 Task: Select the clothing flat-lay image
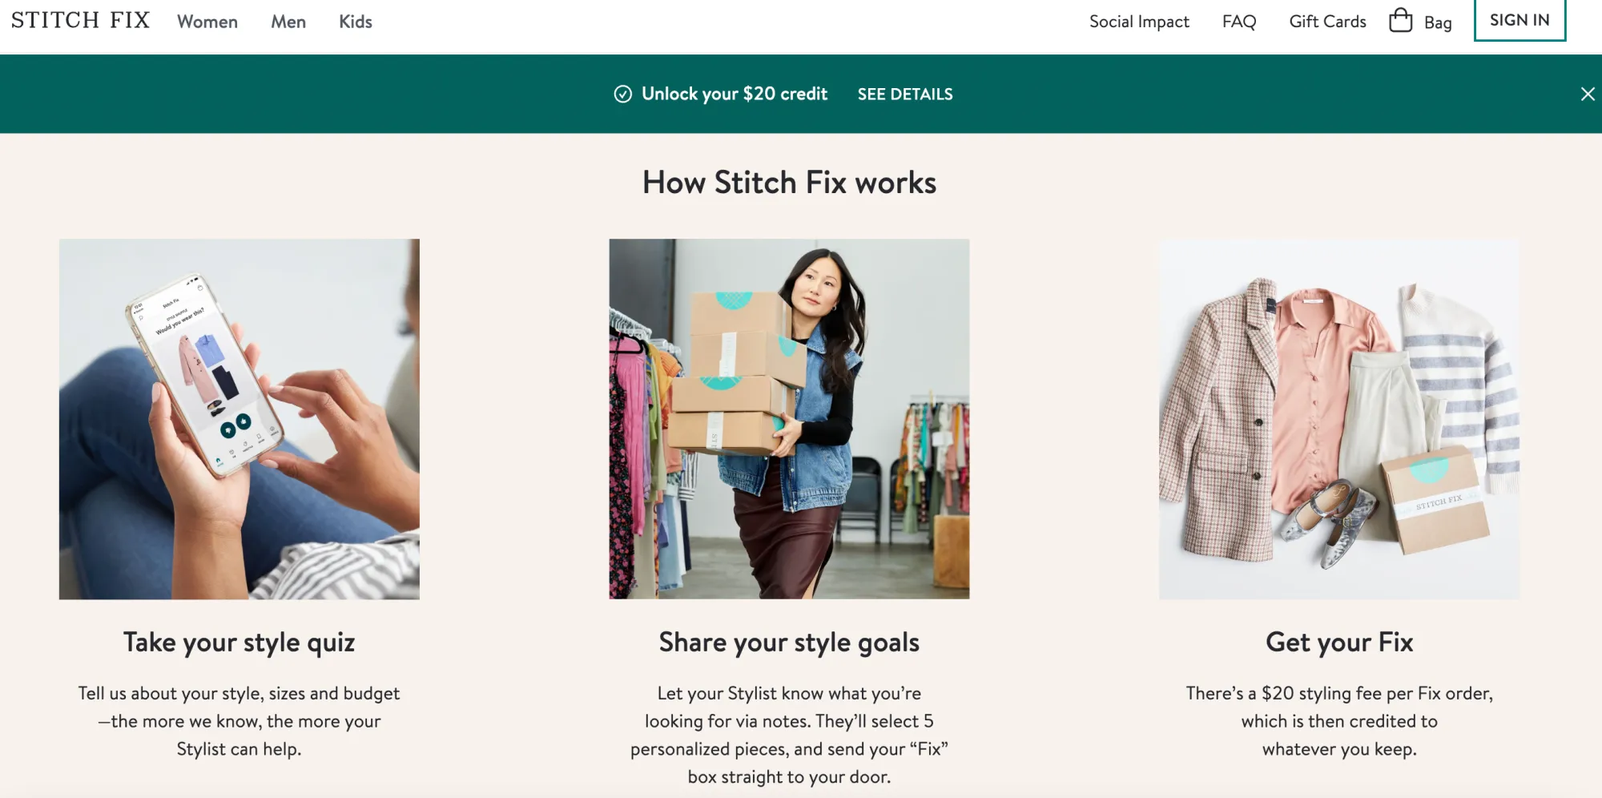pos(1338,418)
